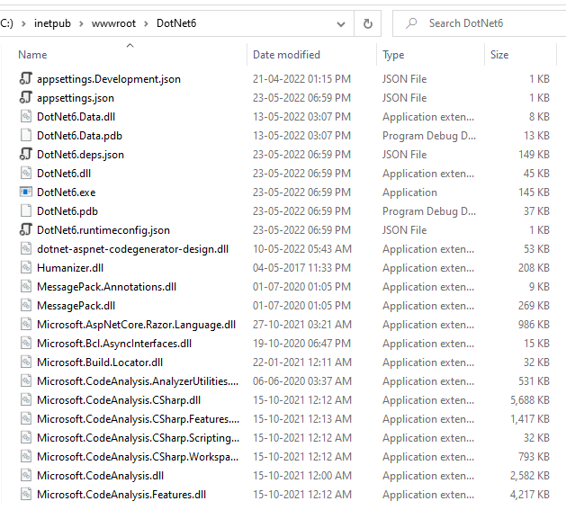
Task: Select the Microsoft.CodeAnalysis.dll file icon
Action: 25,475
